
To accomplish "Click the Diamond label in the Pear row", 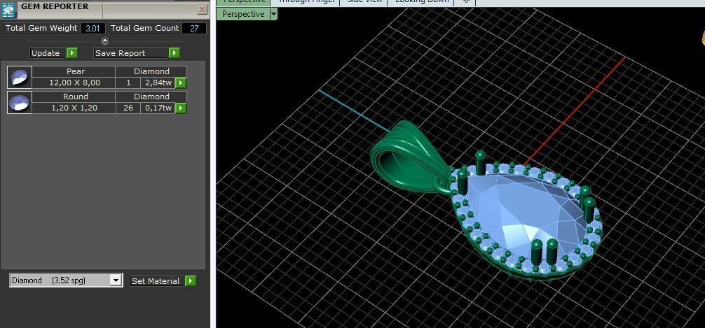I will coord(151,71).
